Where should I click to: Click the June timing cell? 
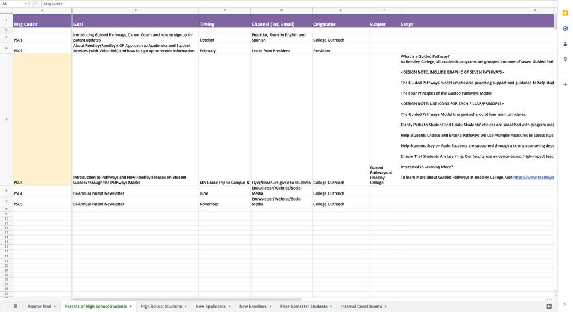click(x=224, y=191)
